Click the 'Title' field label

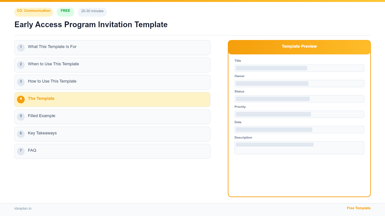pyautogui.click(x=238, y=61)
